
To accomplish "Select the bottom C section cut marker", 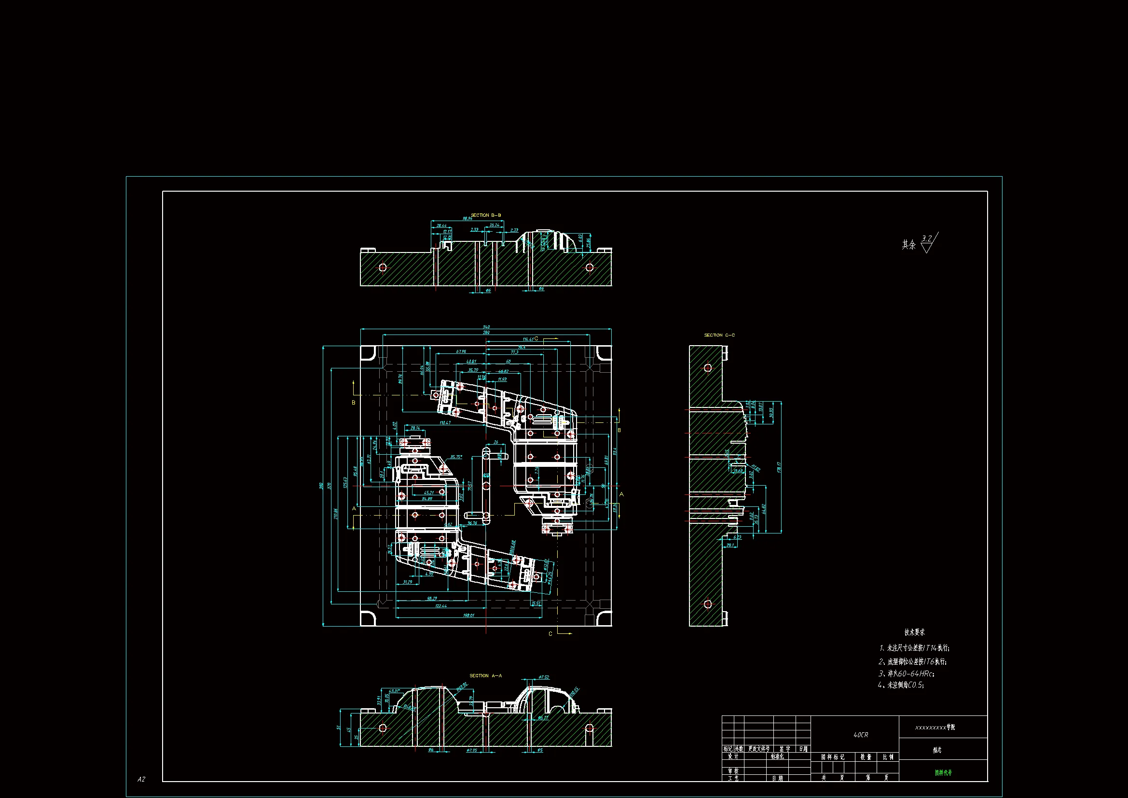I will pos(551,634).
